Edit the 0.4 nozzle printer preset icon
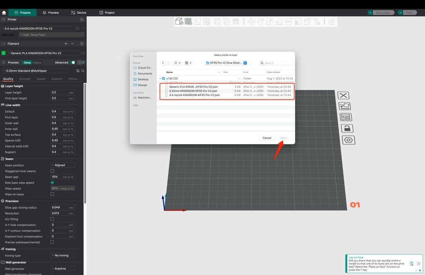 click(x=78, y=28)
